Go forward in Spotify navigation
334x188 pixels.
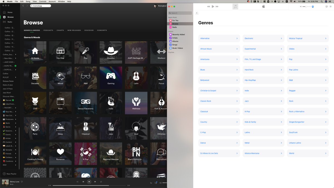(27, 6)
